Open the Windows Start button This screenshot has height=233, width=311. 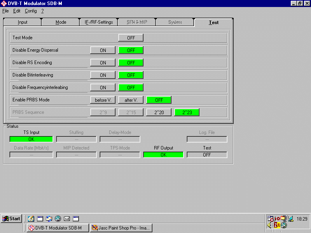(11, 219)
